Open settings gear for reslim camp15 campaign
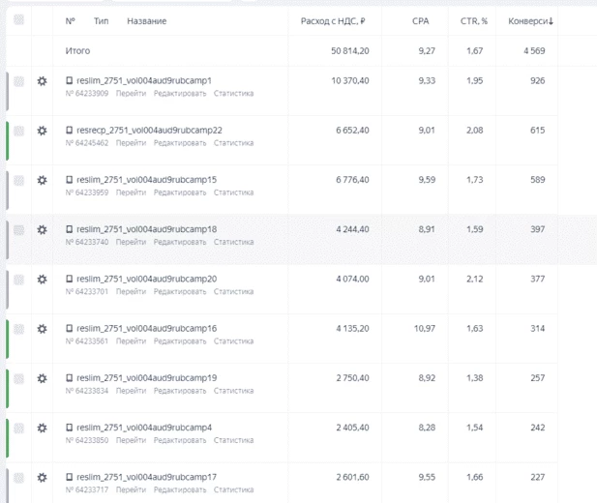This screenshot has height=503, width=597. click(42, 180)
